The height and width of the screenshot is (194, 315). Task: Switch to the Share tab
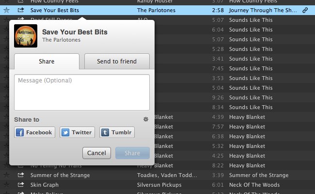(47, 61)
